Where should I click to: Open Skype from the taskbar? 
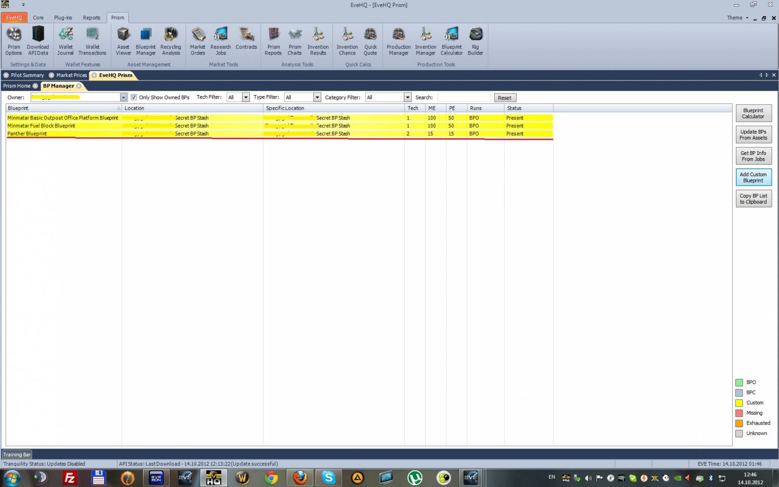point(328,478)
